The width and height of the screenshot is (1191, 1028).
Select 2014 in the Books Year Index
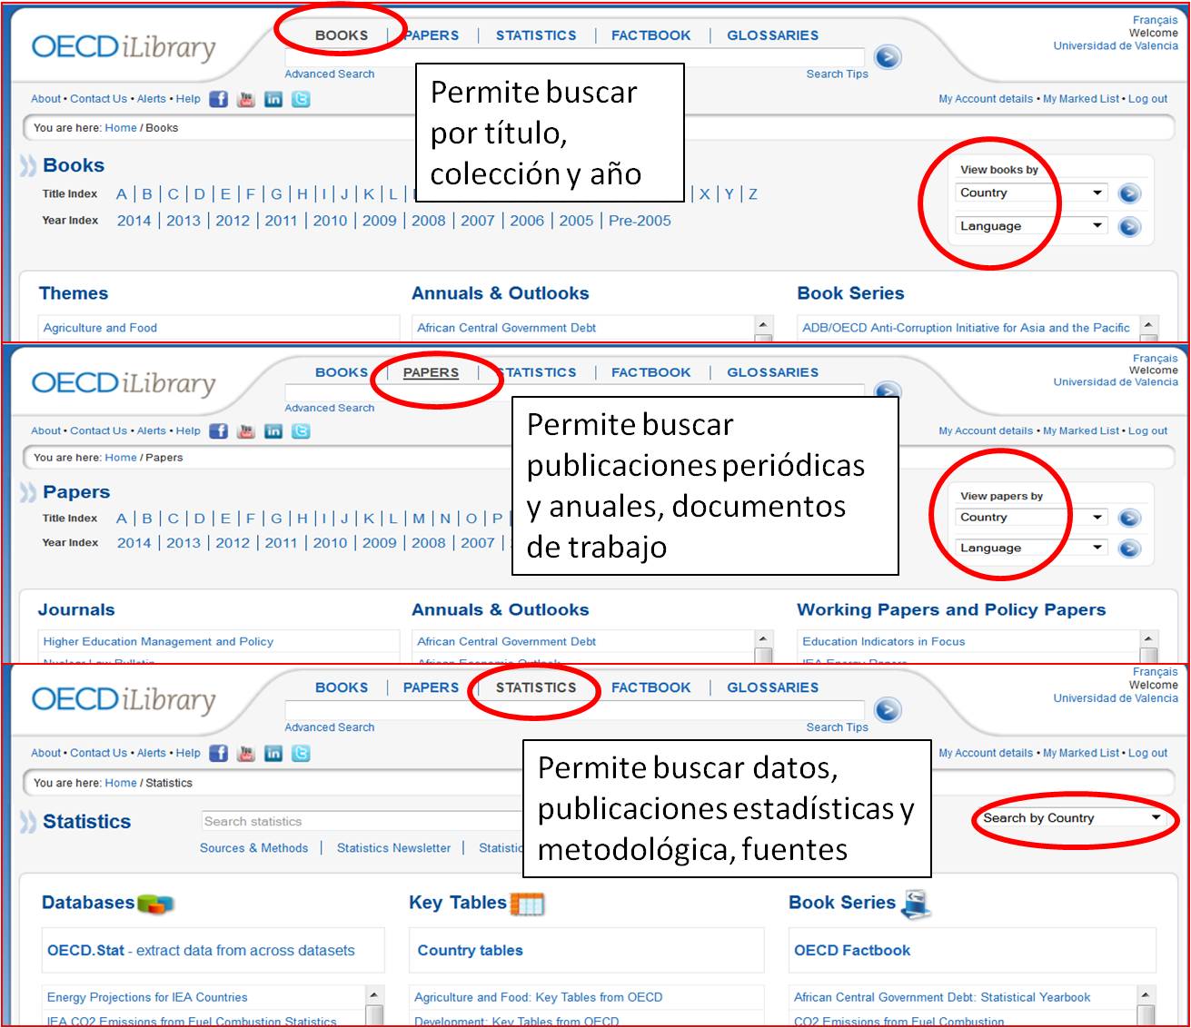(x=134, y=221)
